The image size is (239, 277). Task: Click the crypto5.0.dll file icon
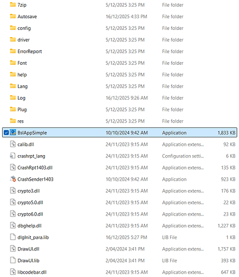13,202
